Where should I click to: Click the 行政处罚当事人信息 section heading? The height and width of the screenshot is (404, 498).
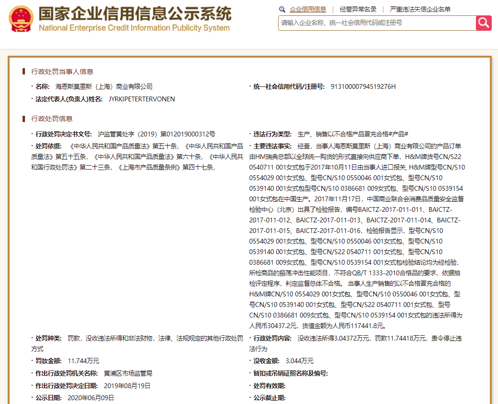click(x=62, y=72)
